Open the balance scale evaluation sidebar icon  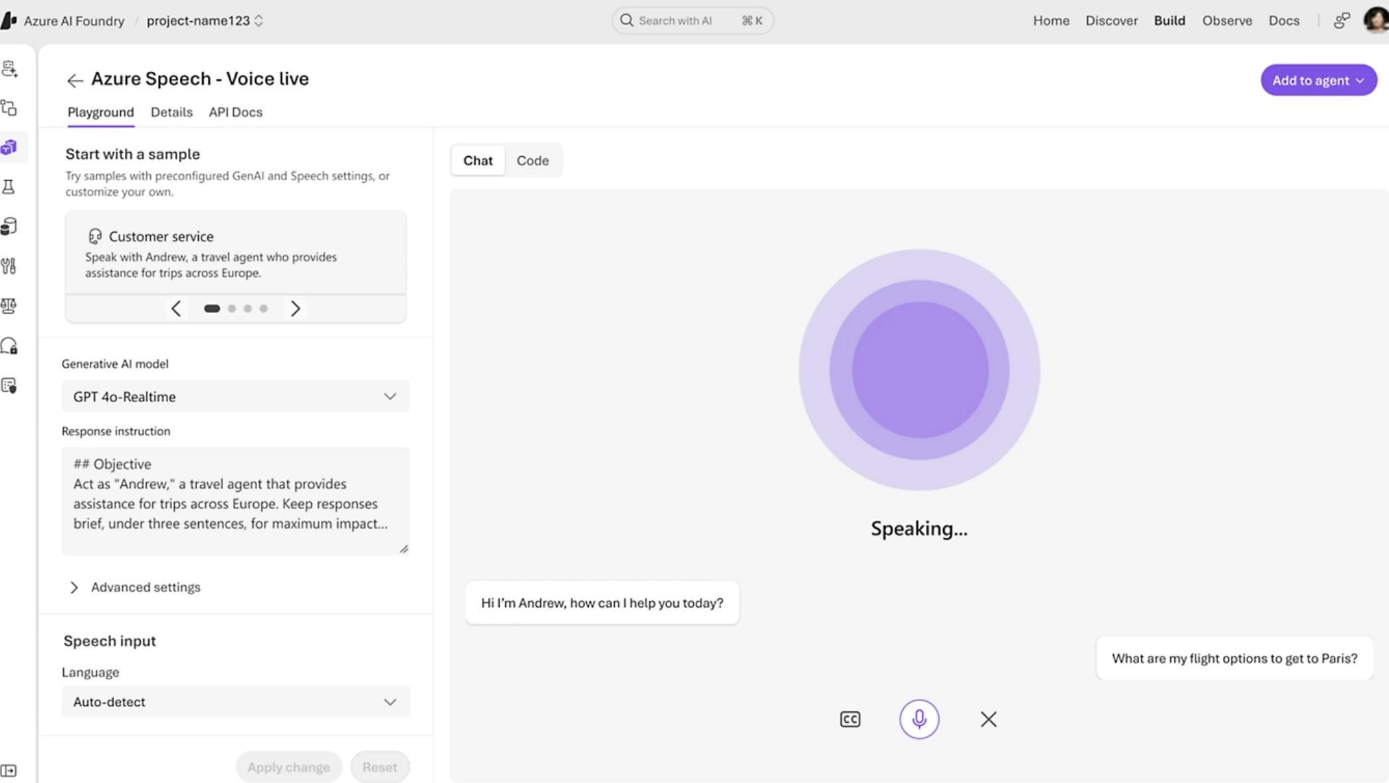pos(9,306)
